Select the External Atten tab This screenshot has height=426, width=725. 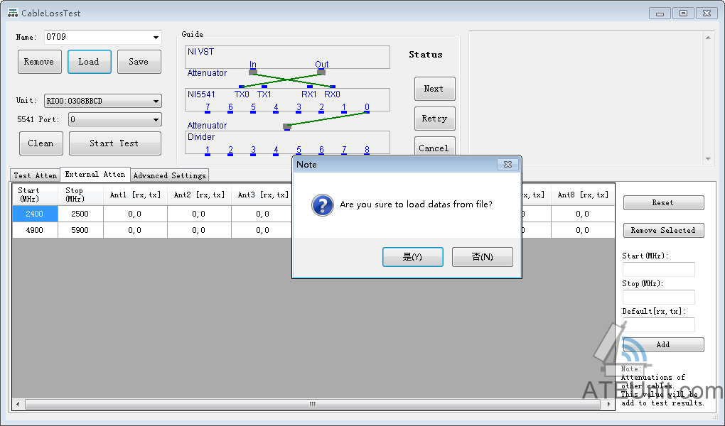click(x=95, y=174)
